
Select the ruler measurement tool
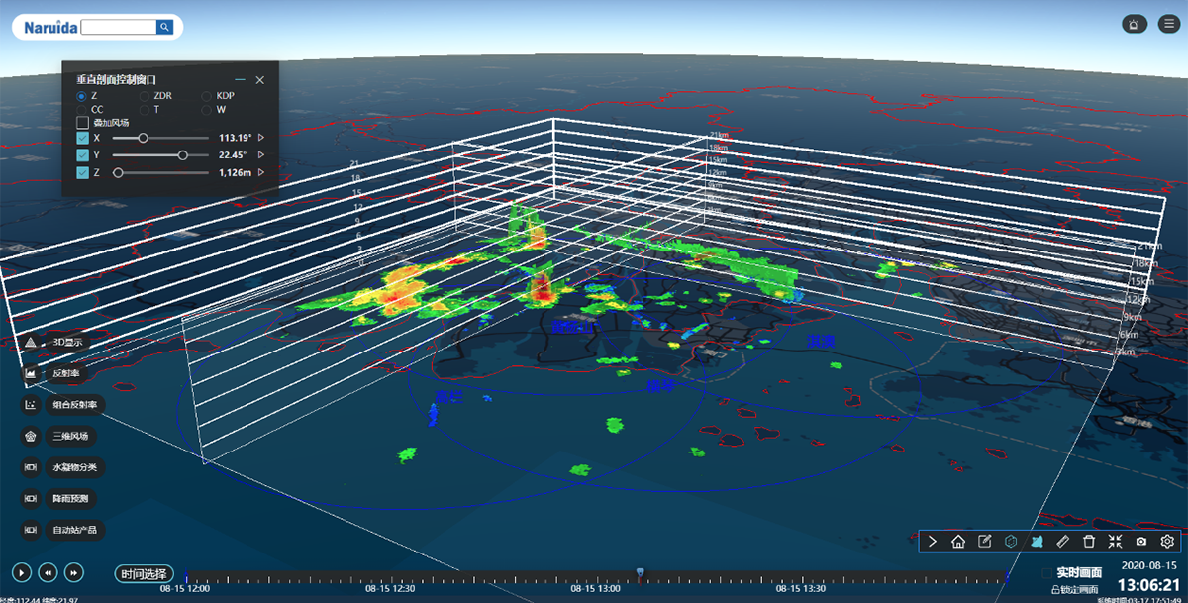pos(1063,542)
